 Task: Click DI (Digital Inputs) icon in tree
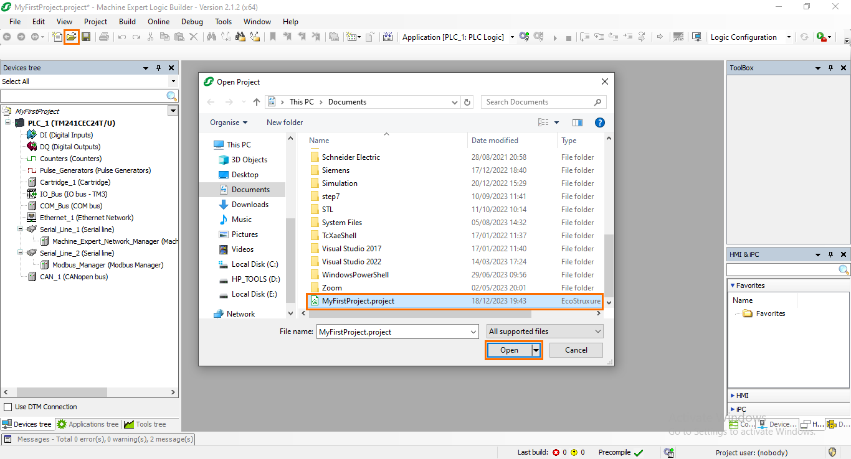[x=32, y=135]
